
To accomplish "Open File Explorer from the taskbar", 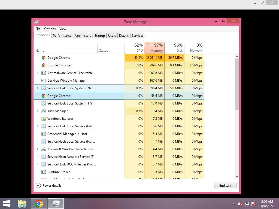I will pos(22,204).
